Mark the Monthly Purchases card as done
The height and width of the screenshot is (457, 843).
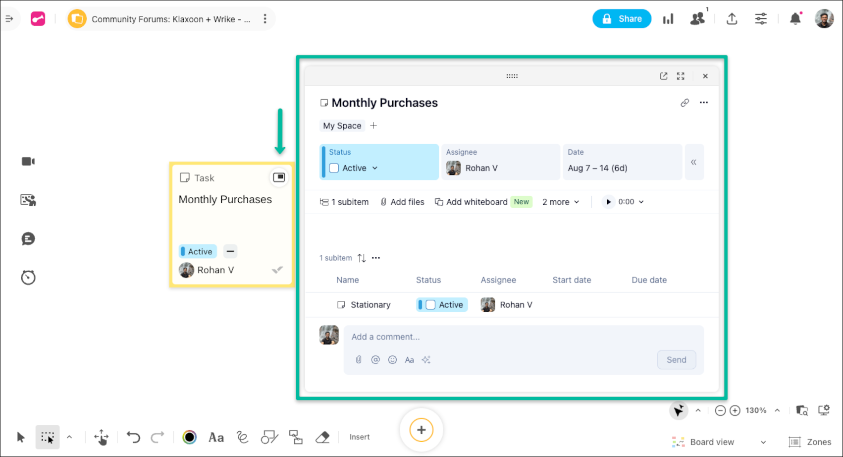point(277,270)
